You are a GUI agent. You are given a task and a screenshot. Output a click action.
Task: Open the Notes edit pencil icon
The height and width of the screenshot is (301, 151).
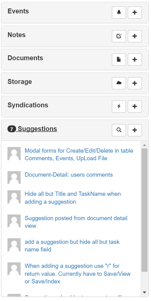(x=119, y=36)
